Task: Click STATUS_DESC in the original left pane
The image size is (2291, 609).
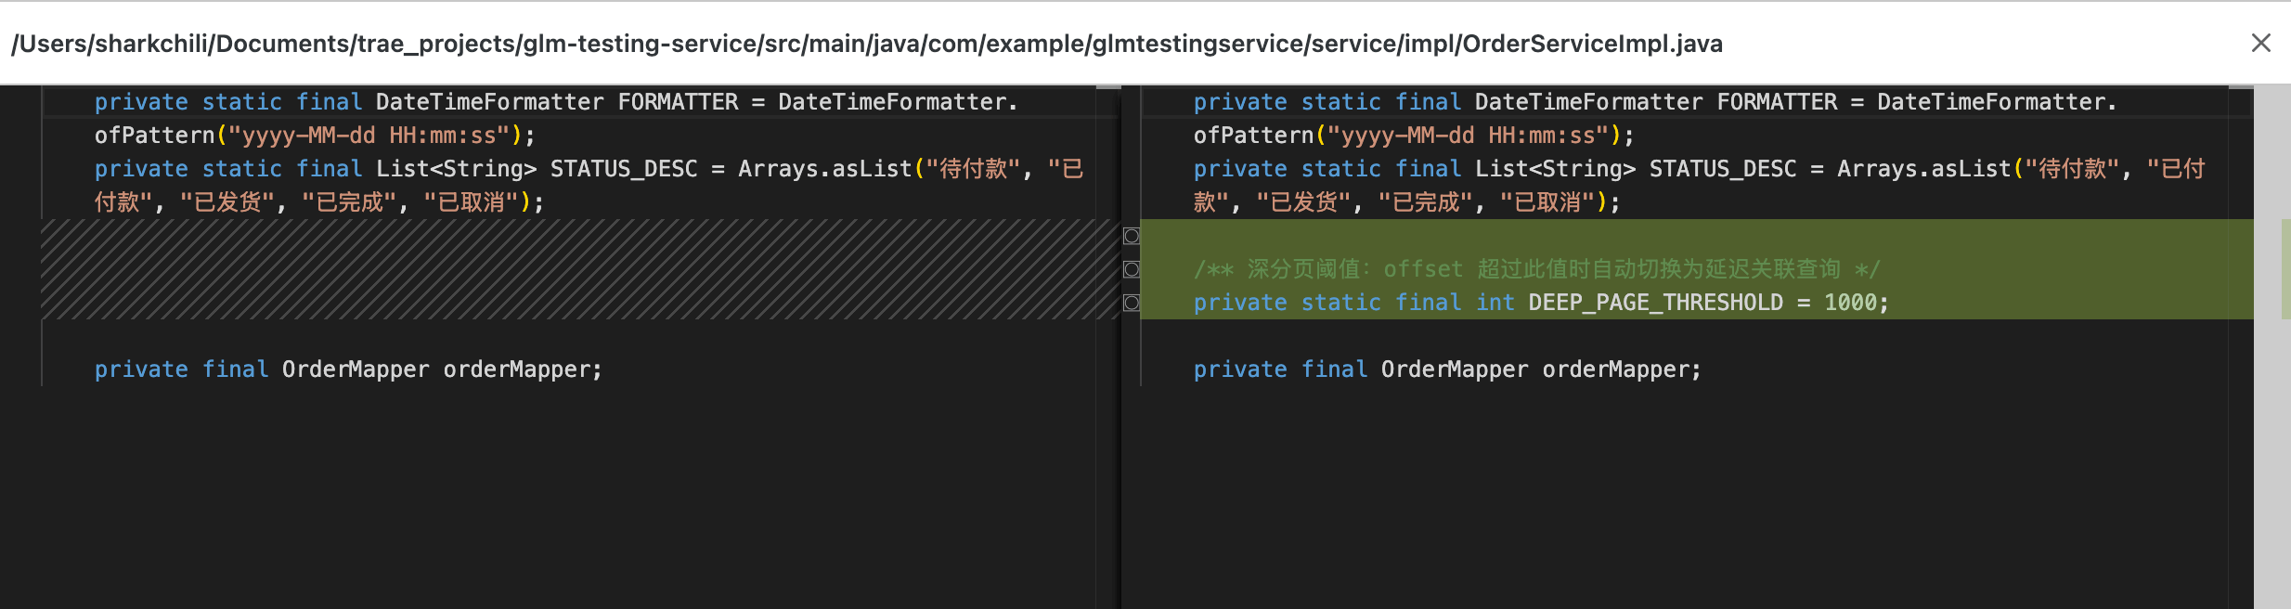Action: coord(624,169)
